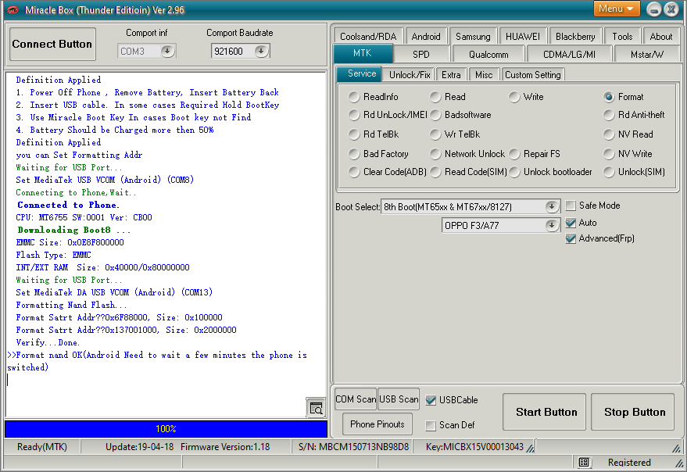Toggle the Auto checkbox

pos(571,223)
